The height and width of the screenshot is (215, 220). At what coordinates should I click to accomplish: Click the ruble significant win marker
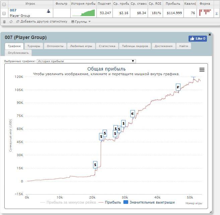pyautogui.click(x=178, y=87)
